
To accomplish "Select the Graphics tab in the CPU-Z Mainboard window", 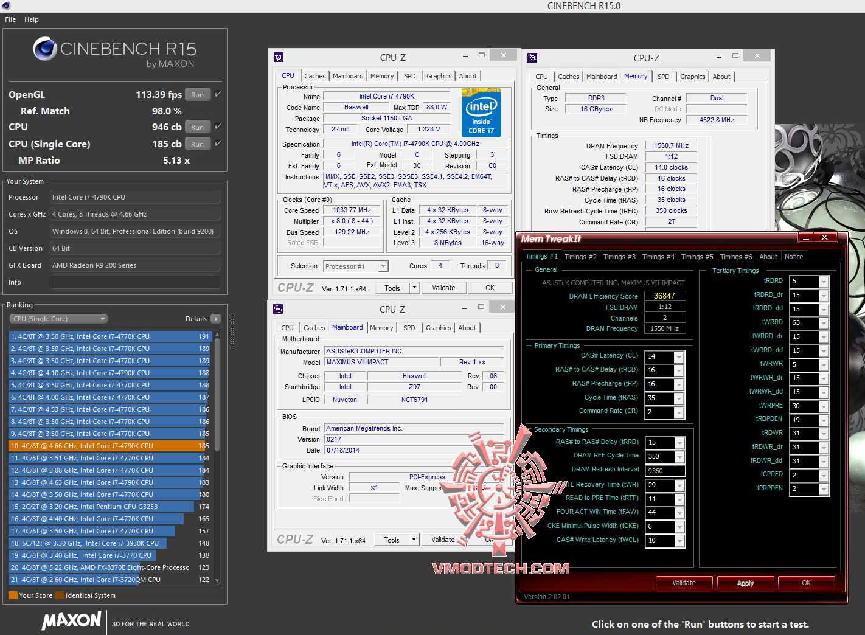I will (x=439, y=328).
